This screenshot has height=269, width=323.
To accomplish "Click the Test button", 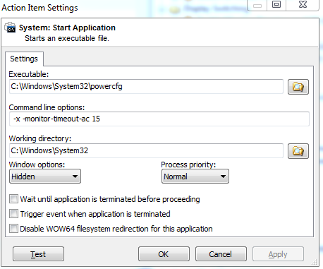I will [38, 254].
